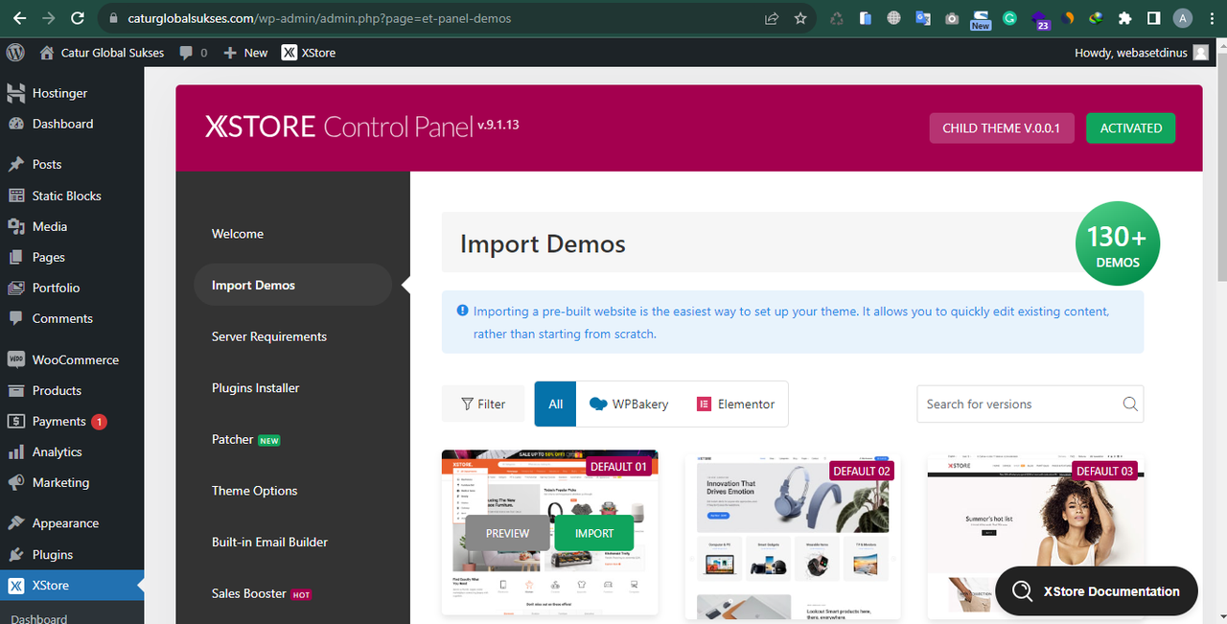The height and width of the screenshot is (624, 1227).
Task: Open the Grammarly extension icon
Action: coord(1009,18)
